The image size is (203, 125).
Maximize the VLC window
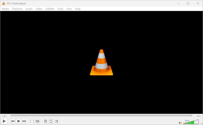(188, 3)
